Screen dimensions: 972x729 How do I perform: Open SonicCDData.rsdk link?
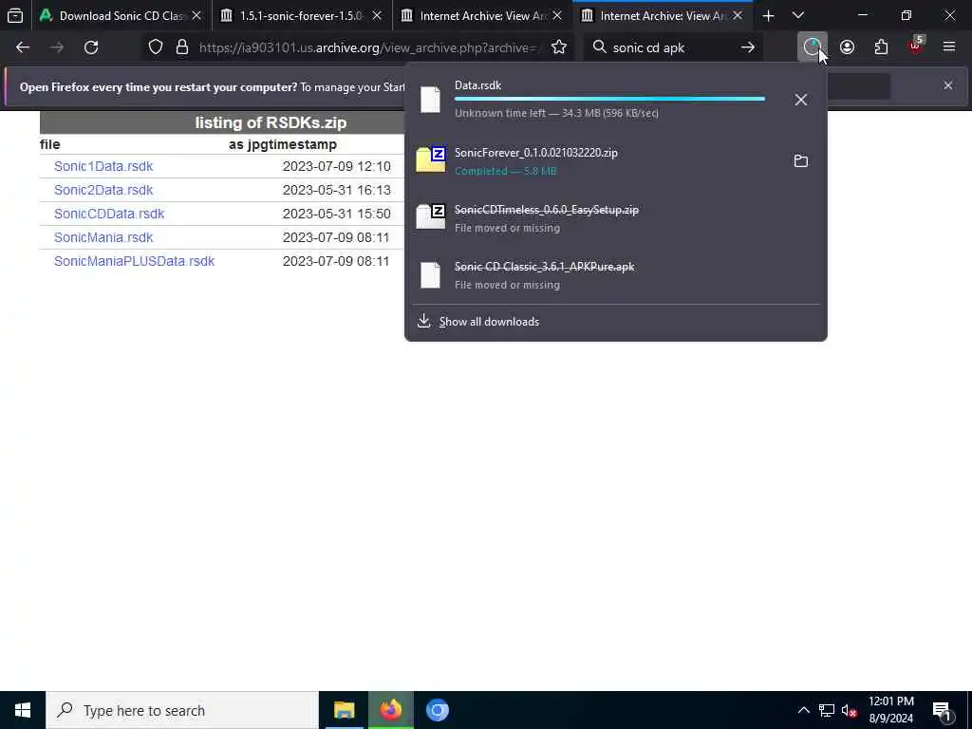click(x=109, y=214)
